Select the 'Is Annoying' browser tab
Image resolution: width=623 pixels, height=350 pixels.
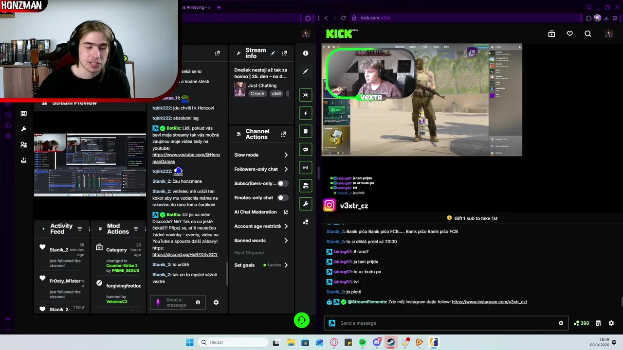pyautogui.click(x=196, y=7)
